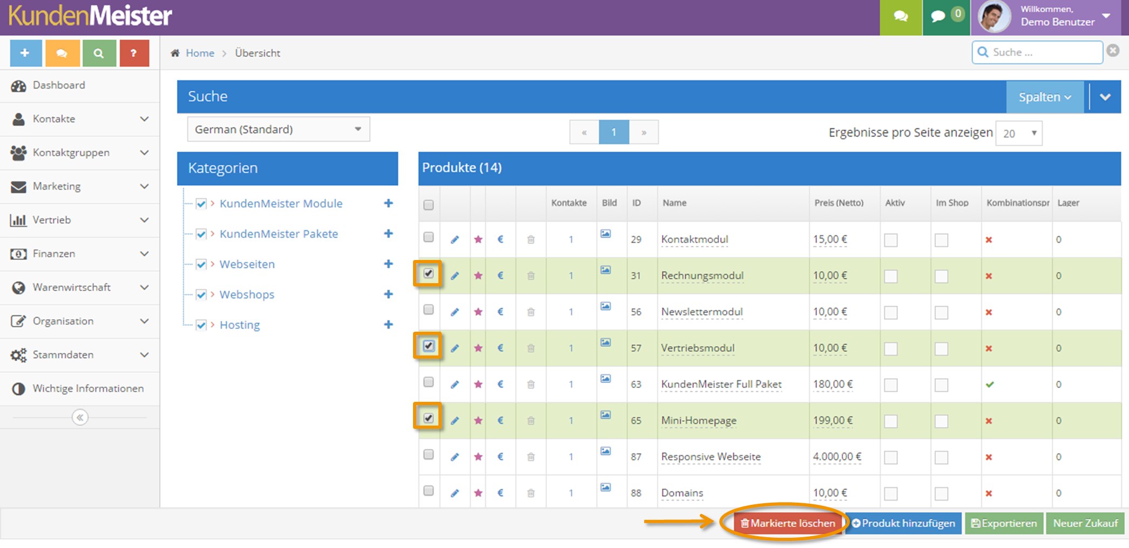
Task: Click the euro icon for Vertriebsmodul
Action: [501, 348]
